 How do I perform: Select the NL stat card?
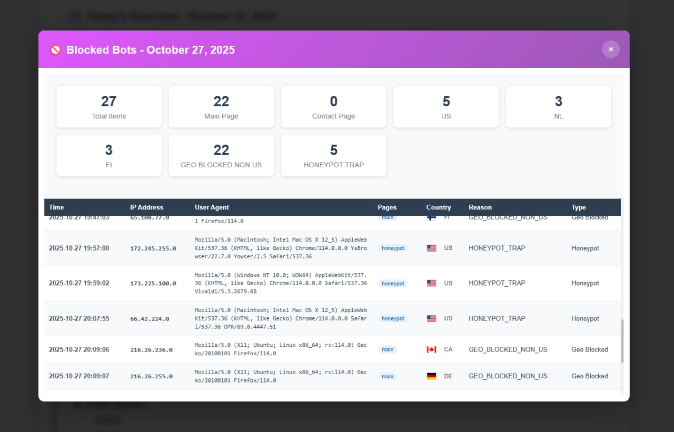(x=559, y=107)
